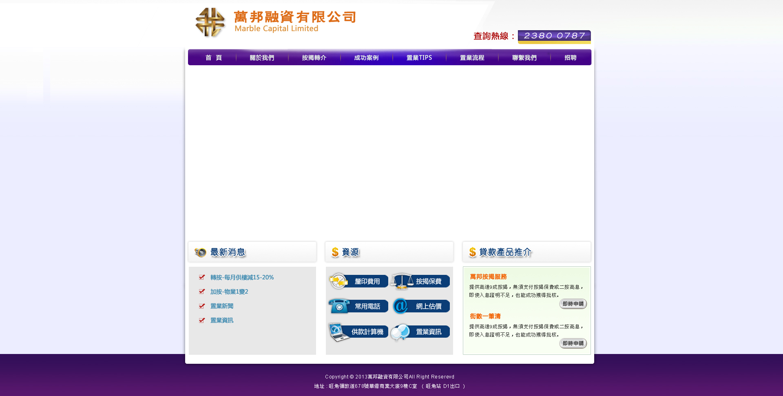This screenshot has height=396, width=783.
Task: Click the hotline number 2380 0787 banner
Action: point(554,36)
